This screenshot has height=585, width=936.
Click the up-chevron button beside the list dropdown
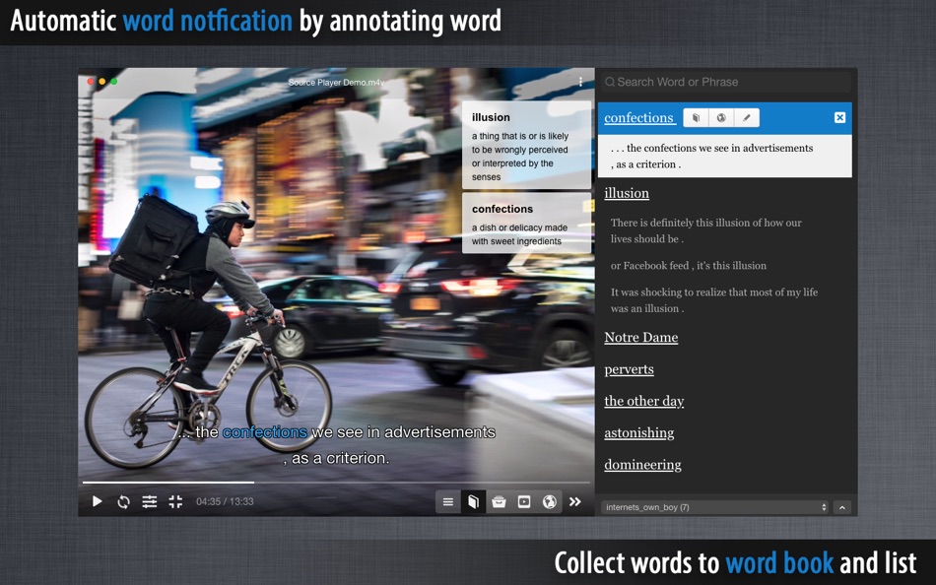pos(842,507)
